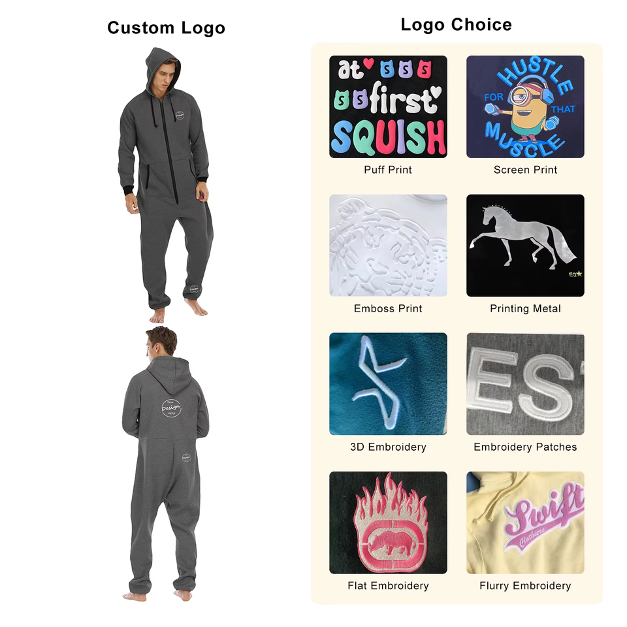This screenshot has width=627, height=627.
Task: Click the 3D Embroidery caption
Action: pos(388,447)
